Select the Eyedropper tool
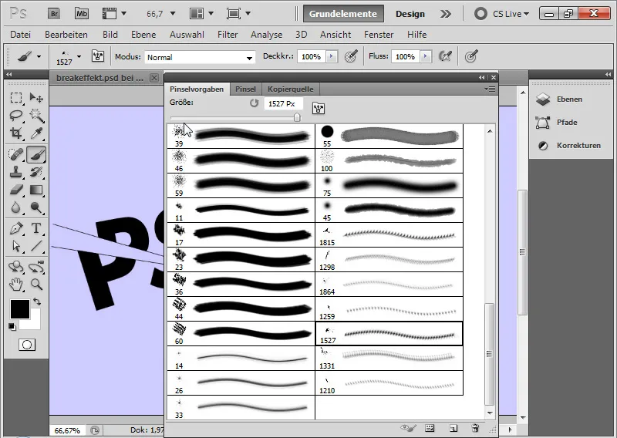The height and width of the screenshot is (438, 617). pos(36,133)
